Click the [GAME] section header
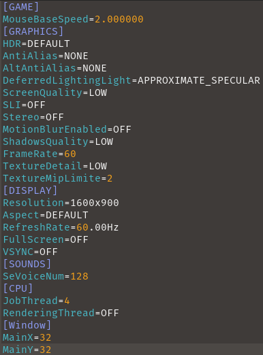Image resolution: width=263 pixels, height=355 pixels. (x=21, y=7)
